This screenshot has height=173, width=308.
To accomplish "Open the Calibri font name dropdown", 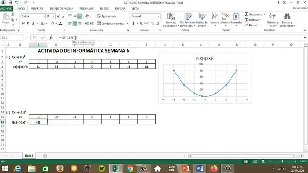I will point(44,16).
